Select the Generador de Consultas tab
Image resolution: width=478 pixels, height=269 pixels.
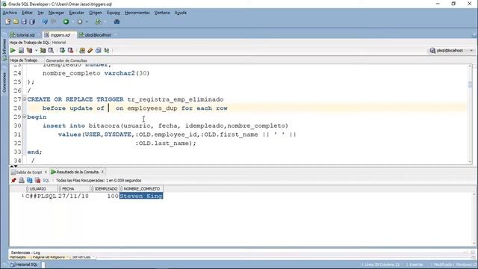[x=66, y=61]
